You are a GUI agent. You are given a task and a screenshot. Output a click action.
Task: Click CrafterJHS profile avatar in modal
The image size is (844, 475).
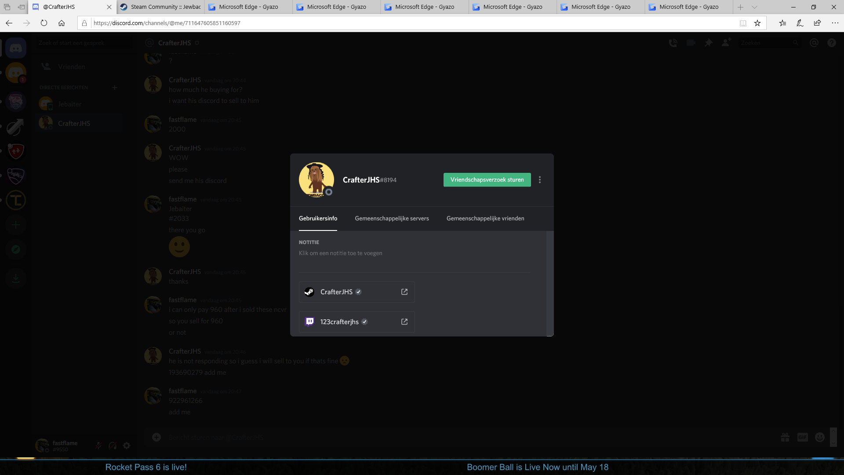coord(316,179)
